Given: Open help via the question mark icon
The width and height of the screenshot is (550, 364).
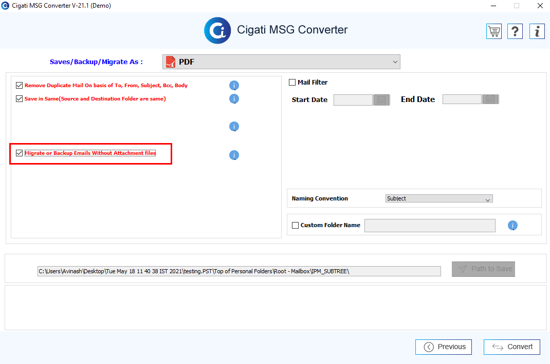Looking at the screenshot, I should tap(515, 31).
